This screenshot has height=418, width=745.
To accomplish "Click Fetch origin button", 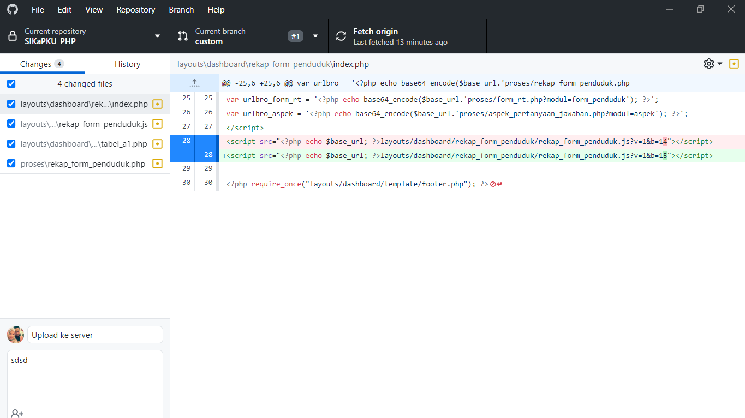I will pyautogui.click(x=407, y=37).
